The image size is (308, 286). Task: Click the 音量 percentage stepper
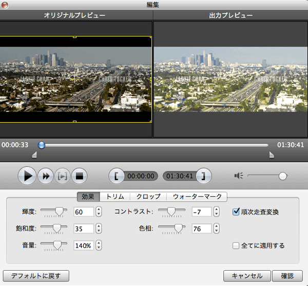tap(99, 245)
